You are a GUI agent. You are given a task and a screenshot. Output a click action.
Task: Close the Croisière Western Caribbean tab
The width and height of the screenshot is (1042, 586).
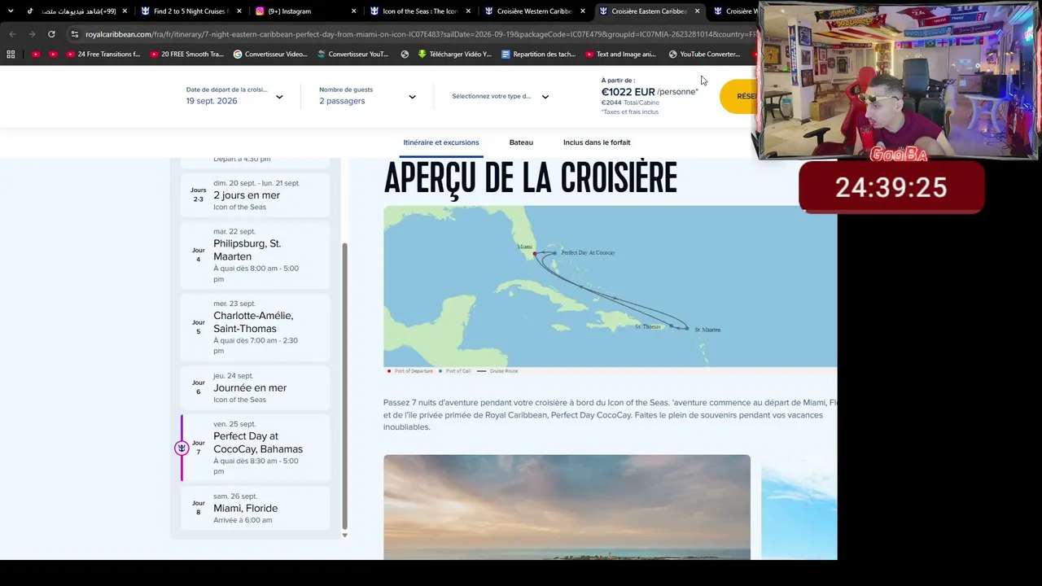click(582, 11)
